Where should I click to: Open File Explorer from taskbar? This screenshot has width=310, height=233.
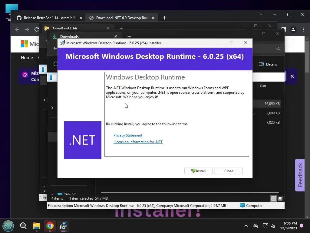37,226
